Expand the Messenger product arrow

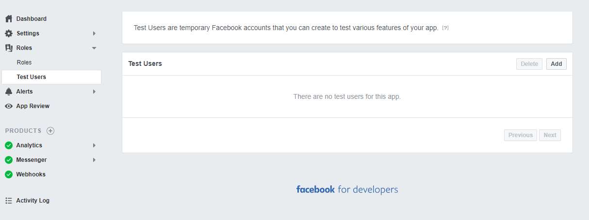tap(94, 160)
